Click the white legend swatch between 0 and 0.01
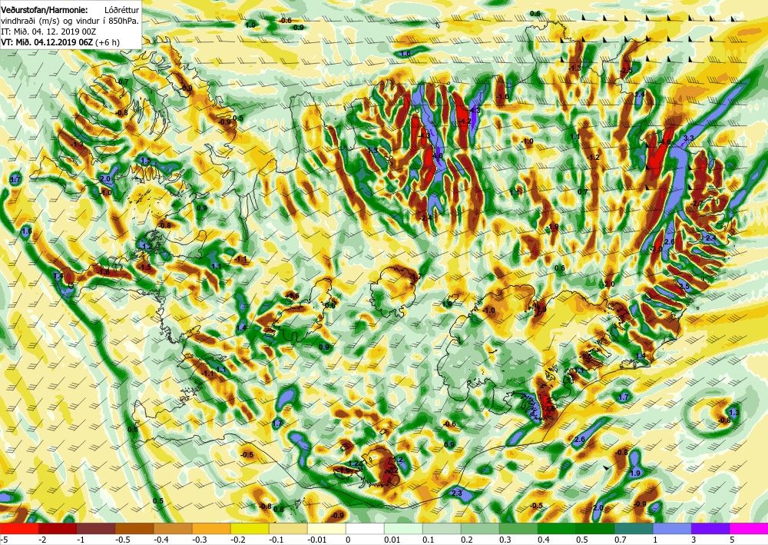Screen dimensions: 768x545 365,528
